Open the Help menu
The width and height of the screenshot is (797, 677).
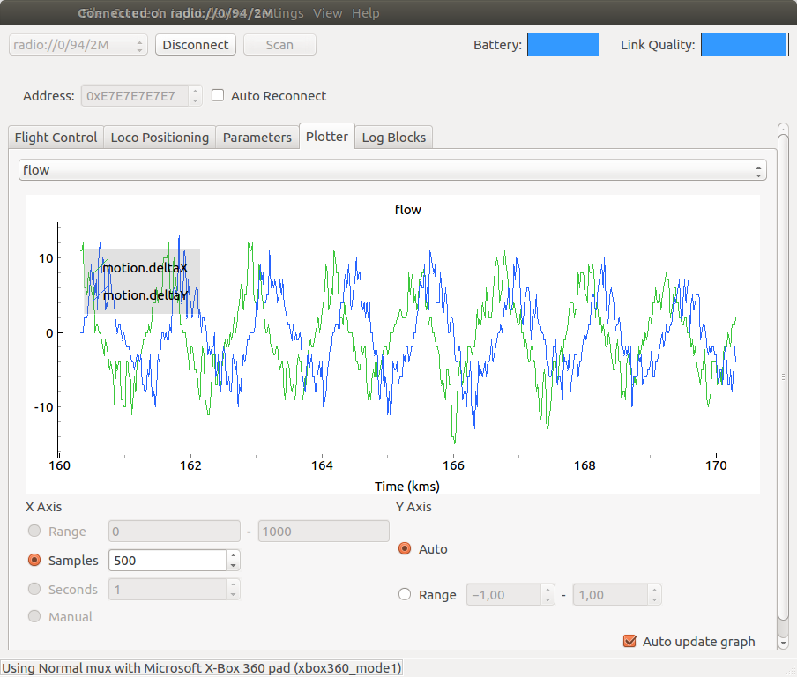[365, 13]
